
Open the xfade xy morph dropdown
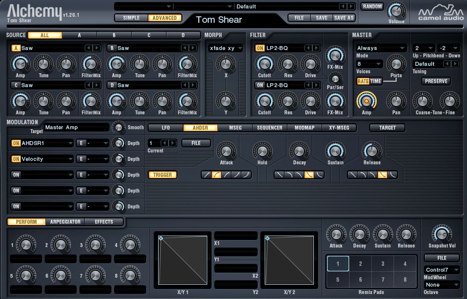(226, 48)
